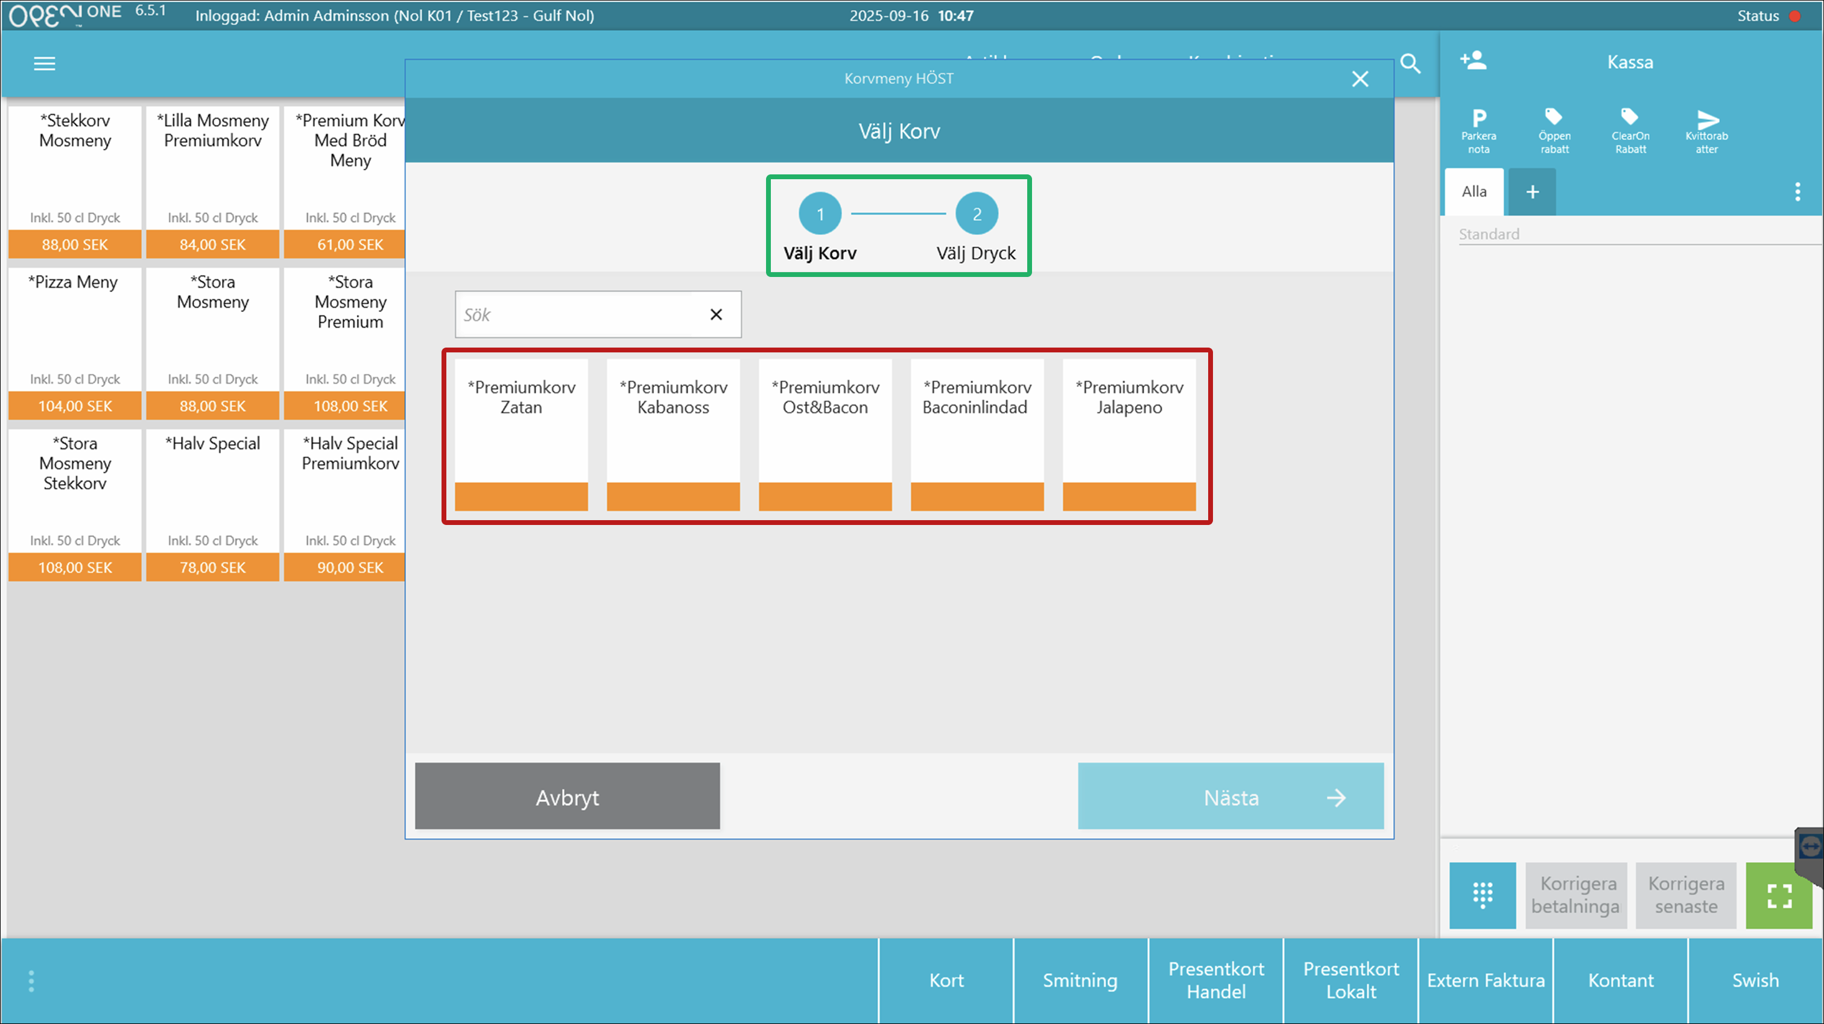Add a new tab with plus
The height and width of the screenshot is (1024, 1824).
tap(1531, 192)
